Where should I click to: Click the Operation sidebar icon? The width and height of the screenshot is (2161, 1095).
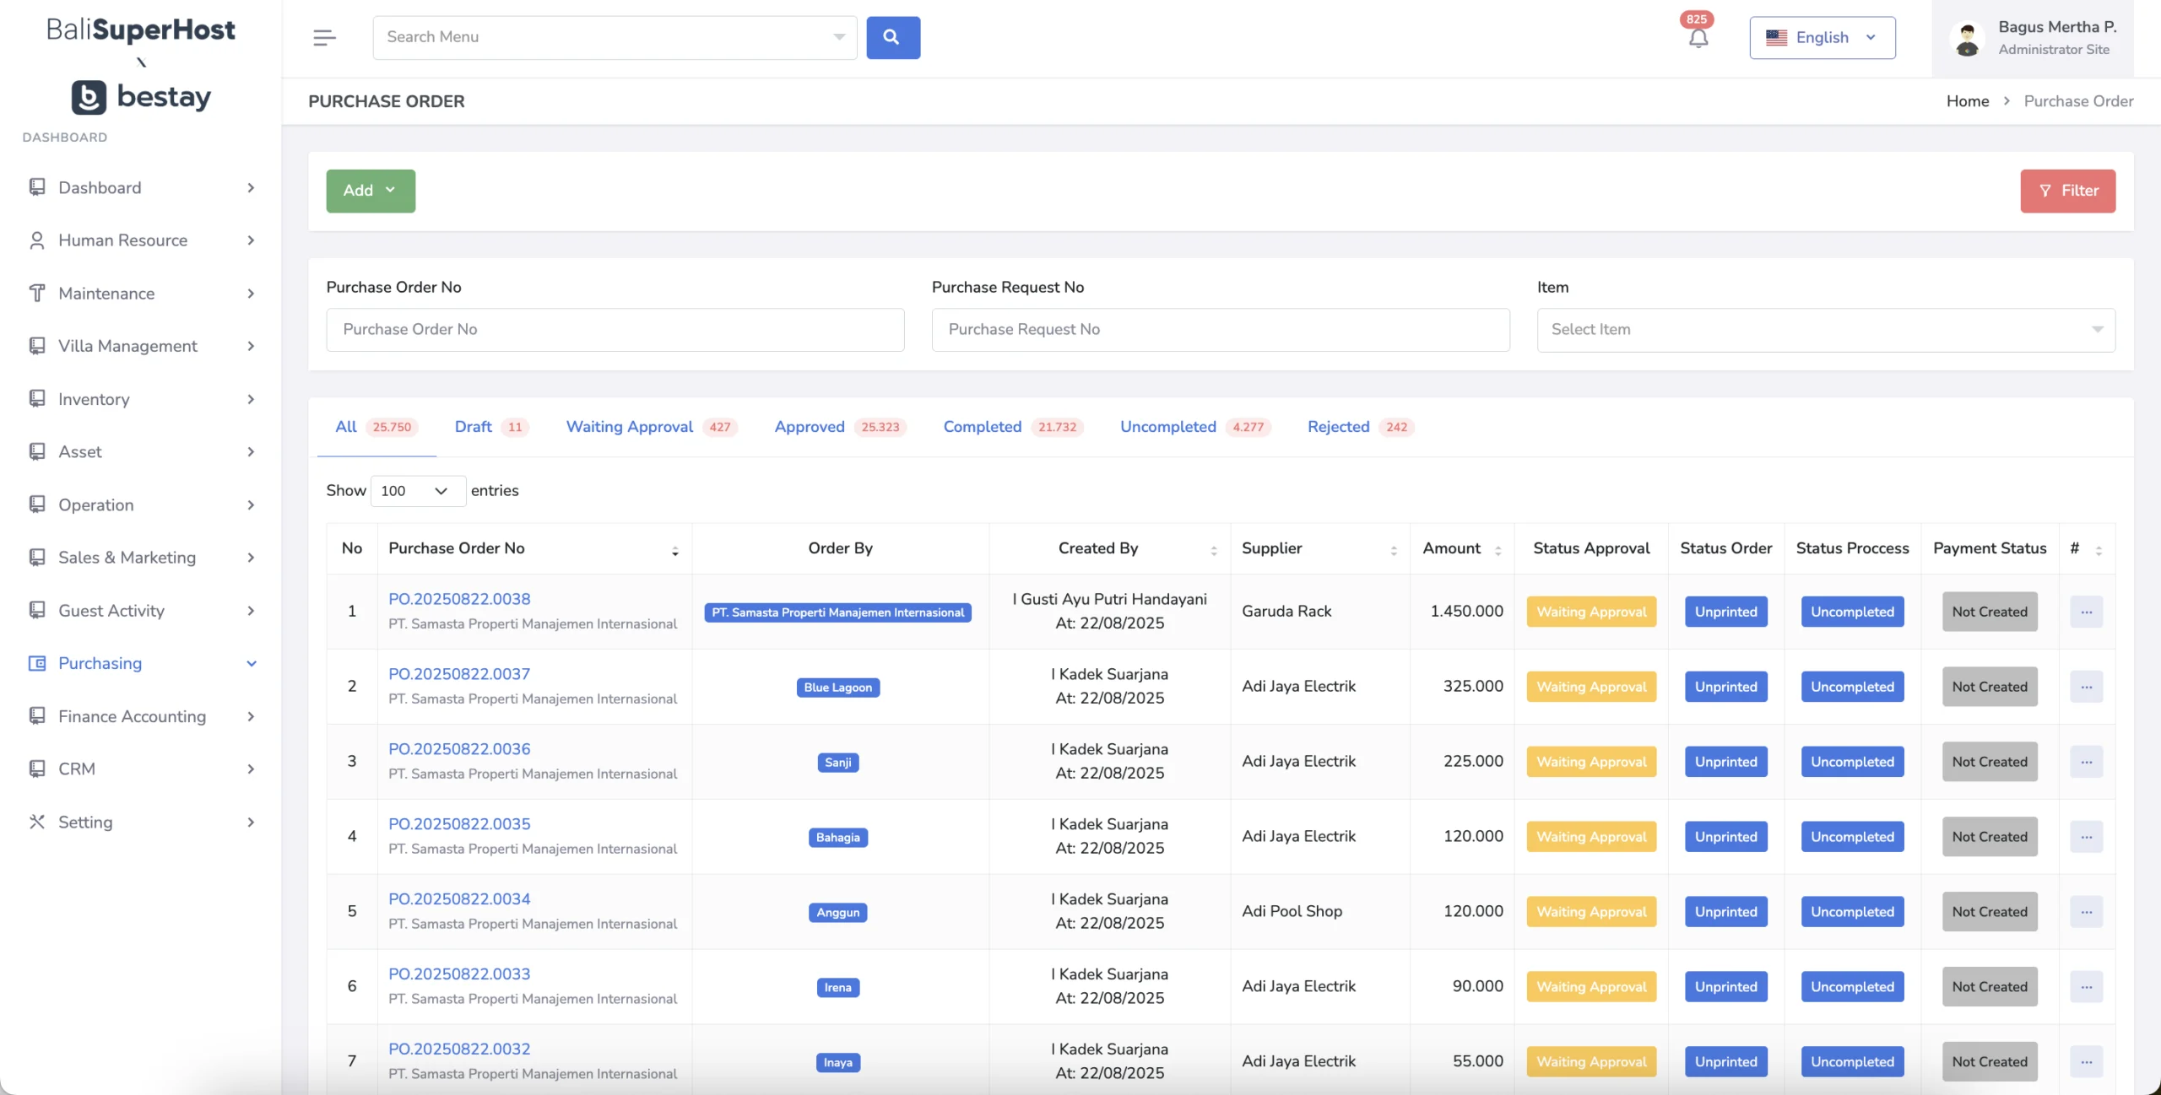click(36, 504)
